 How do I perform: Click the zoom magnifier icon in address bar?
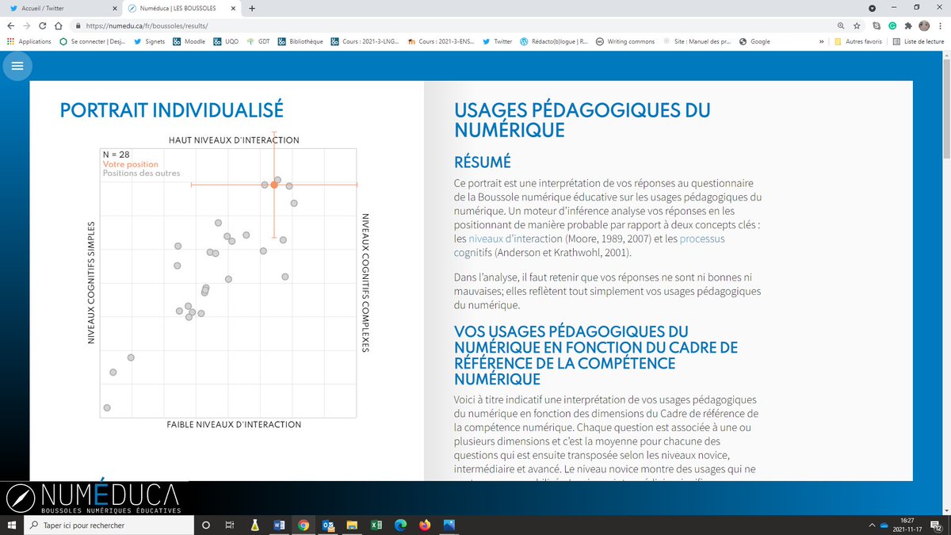840,25
